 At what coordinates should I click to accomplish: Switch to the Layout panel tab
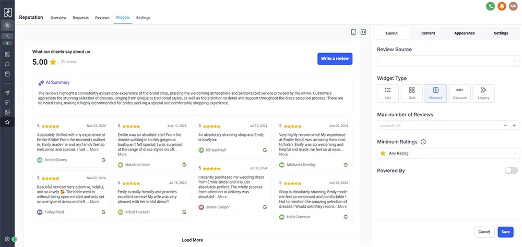tap(392, 33)
